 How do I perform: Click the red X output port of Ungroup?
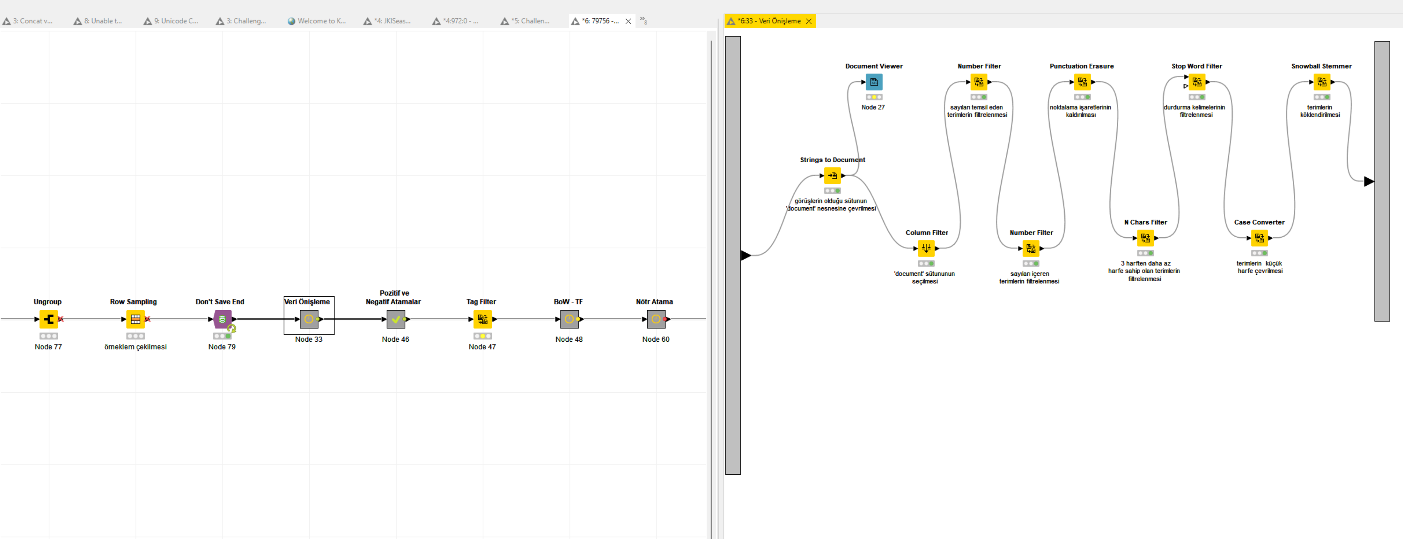pos(61,319)
